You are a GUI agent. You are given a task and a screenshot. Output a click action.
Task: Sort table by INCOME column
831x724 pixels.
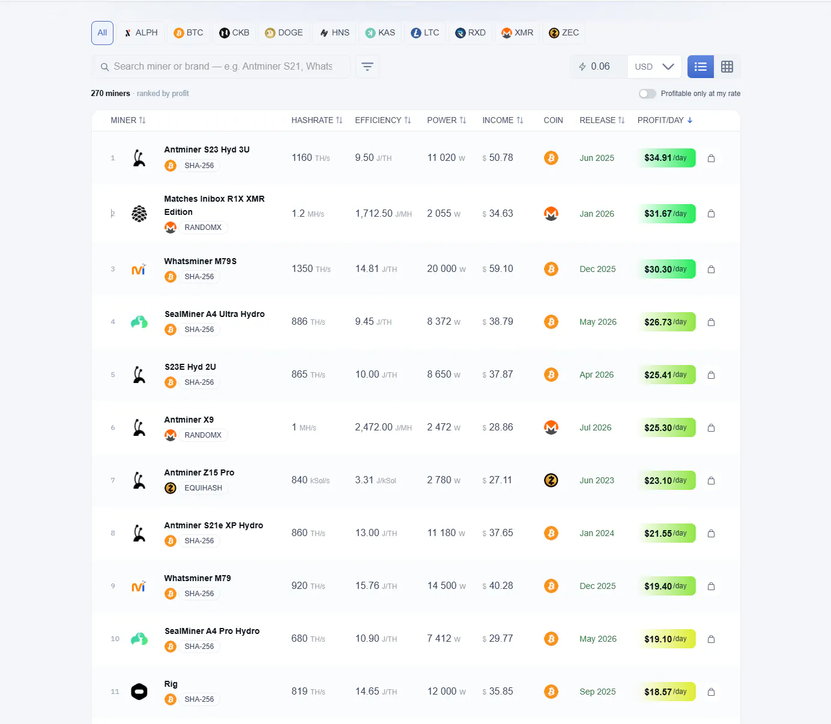tap(503, 120)
